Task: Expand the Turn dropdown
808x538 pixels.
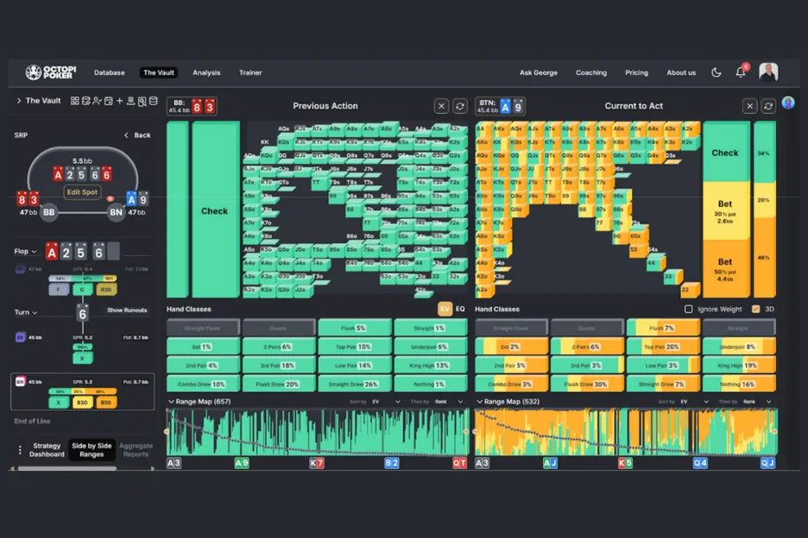Action: [x=27, y=313]
